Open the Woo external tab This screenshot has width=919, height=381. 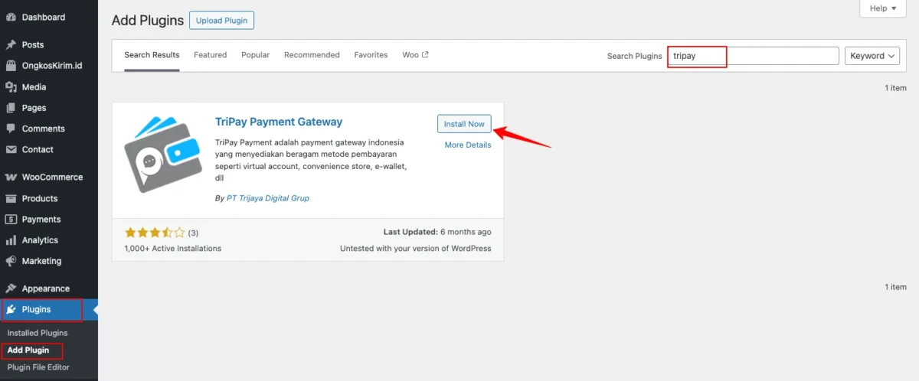(x=415, y=55)
